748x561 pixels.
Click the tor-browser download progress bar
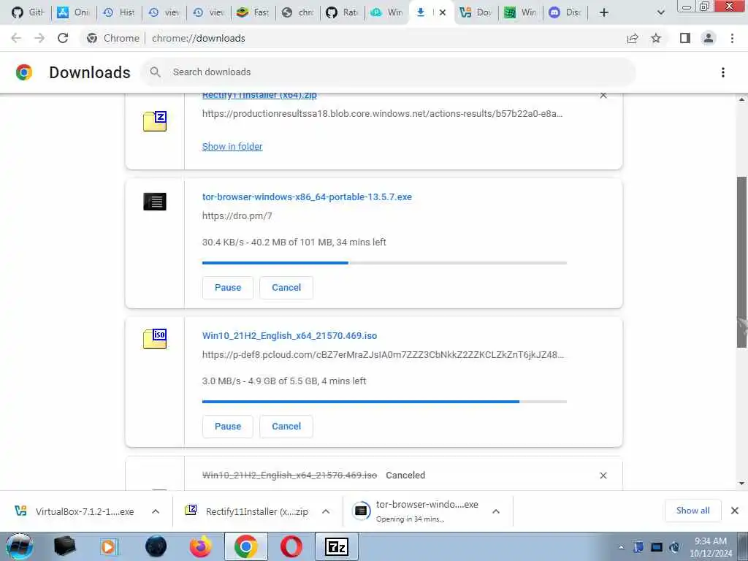click(x=384, y=263)
